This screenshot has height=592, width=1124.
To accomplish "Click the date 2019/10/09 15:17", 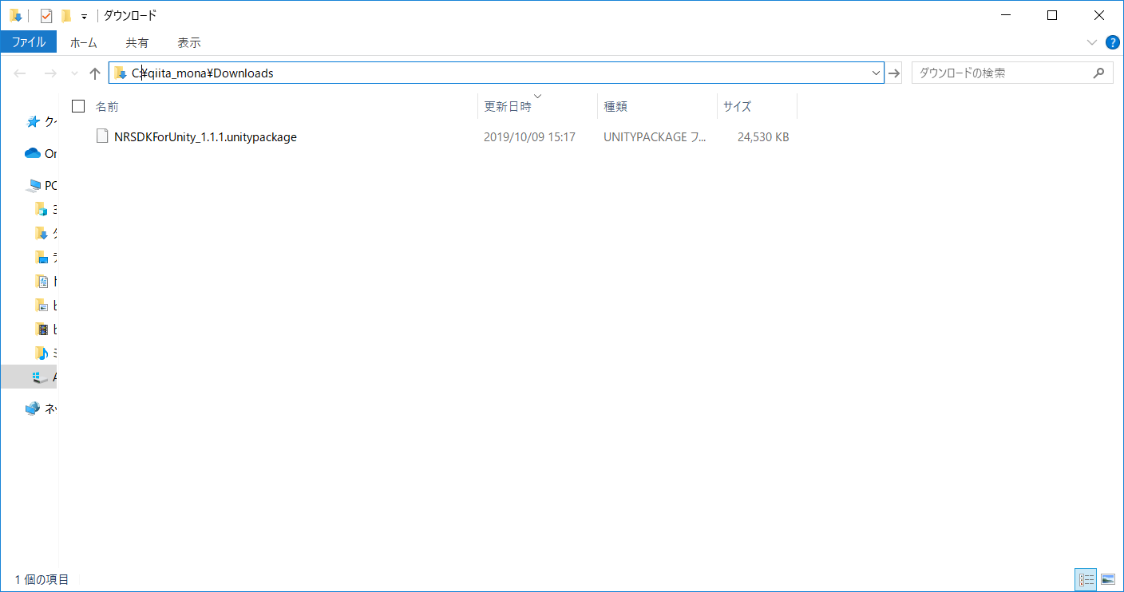I will pyautogui.click(x=529, y=137).
